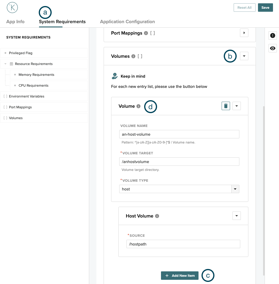Open the Volume Type dropdown
279x284 pixels.
tap(235, 189)
